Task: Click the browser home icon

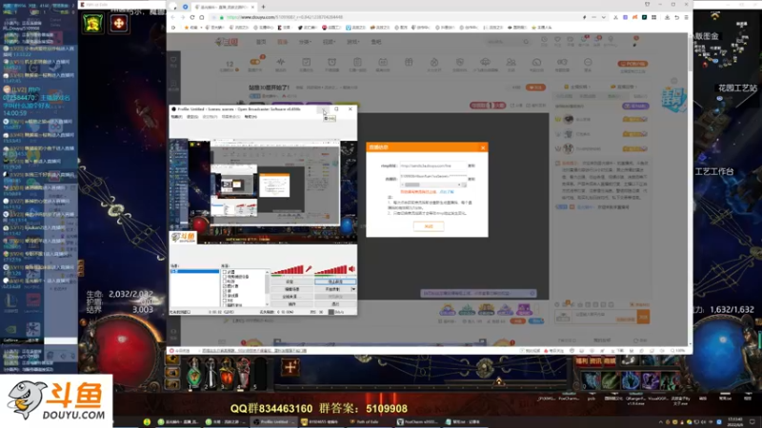Action: [x=202, y=17]
